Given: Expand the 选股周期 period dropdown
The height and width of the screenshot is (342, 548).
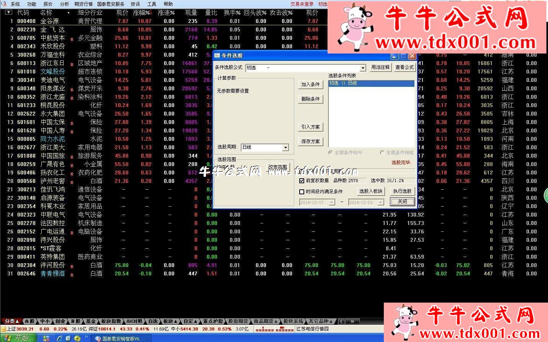Looking at the screenshot, I should [x=285, y=148].
